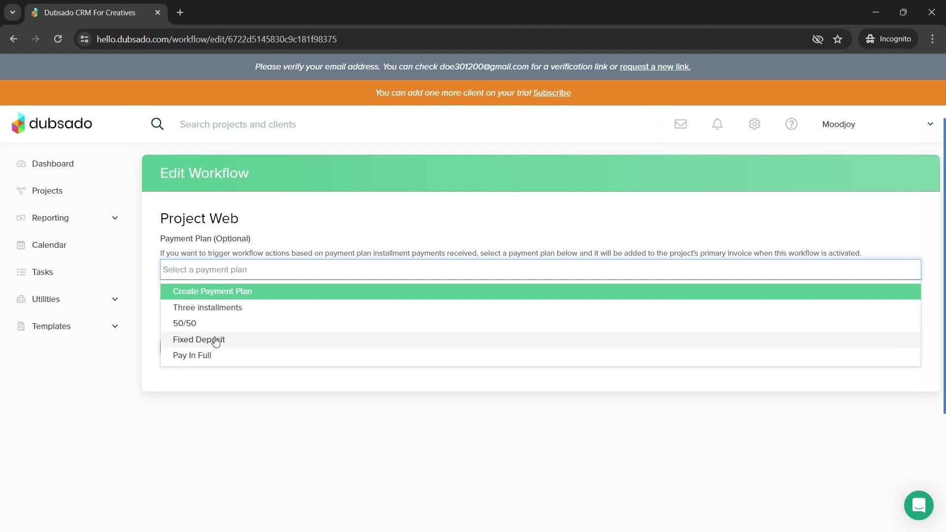Viewport: 946px width, 532px height.
Task: Open the mail inbox icon
Action: [x=680, y=124]
